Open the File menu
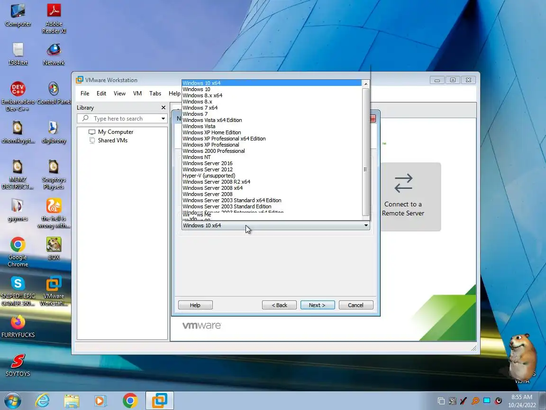This screenshot has width=546, height=410. click(x=85, y=93)
